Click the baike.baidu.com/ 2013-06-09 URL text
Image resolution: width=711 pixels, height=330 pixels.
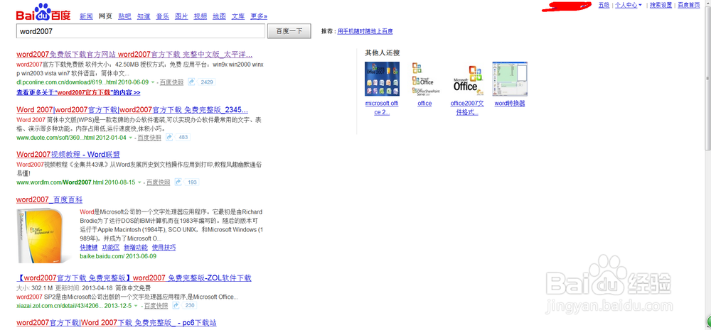point(118,256)
